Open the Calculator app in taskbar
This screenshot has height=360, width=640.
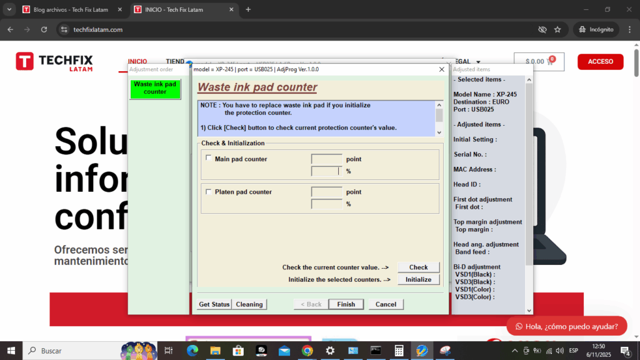click(399, 351)
